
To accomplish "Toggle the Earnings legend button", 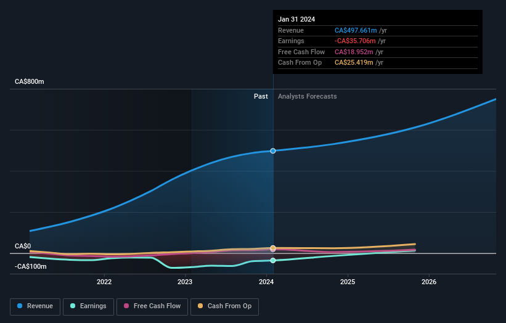I will (x=88, y=306).
